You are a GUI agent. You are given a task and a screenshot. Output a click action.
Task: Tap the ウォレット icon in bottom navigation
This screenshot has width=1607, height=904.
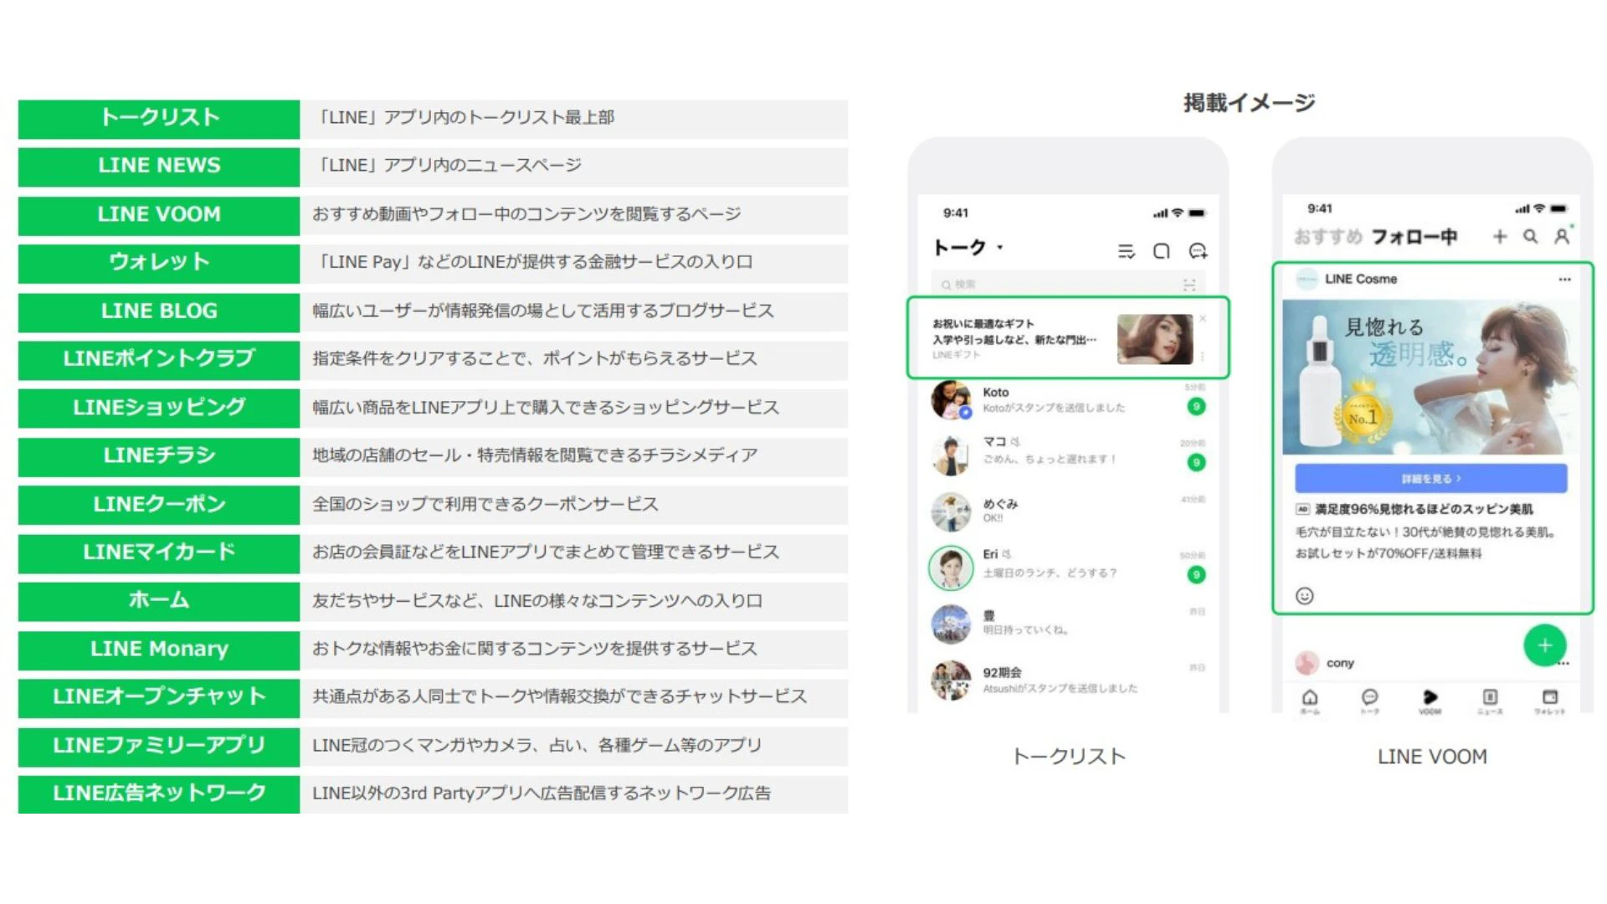click(x=1549, y=699)
